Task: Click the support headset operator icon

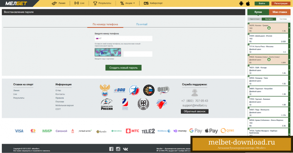Action: coord(194,93)
